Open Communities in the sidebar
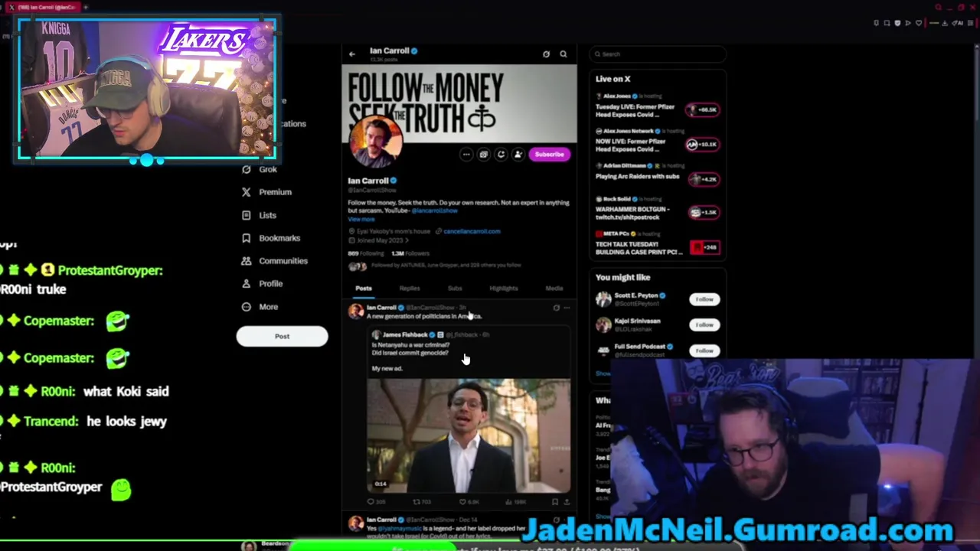Screen dimensions: 980x551 283,261
